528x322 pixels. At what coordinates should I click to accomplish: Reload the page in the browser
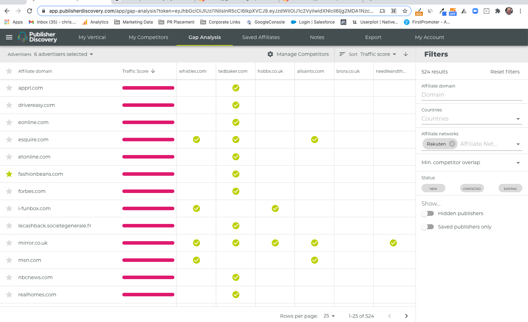pyautogui.click(x=30, y=11)
